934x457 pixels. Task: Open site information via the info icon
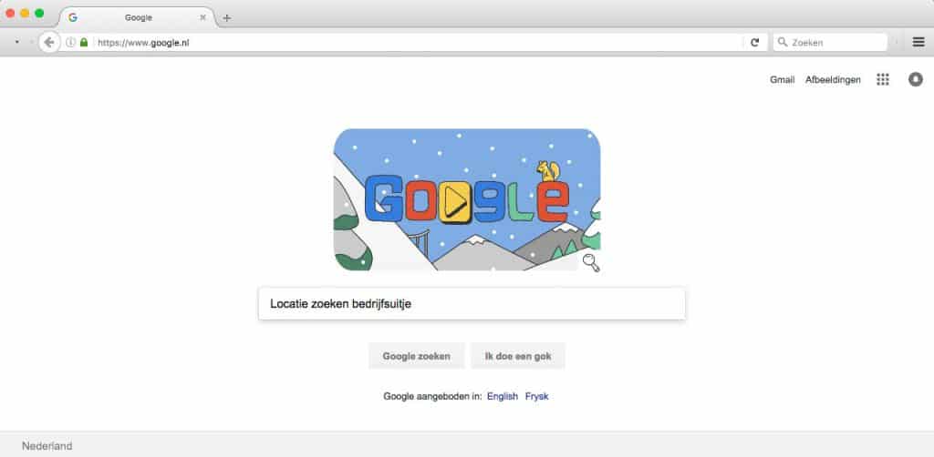pyautogui.click(x=70, y=42)
